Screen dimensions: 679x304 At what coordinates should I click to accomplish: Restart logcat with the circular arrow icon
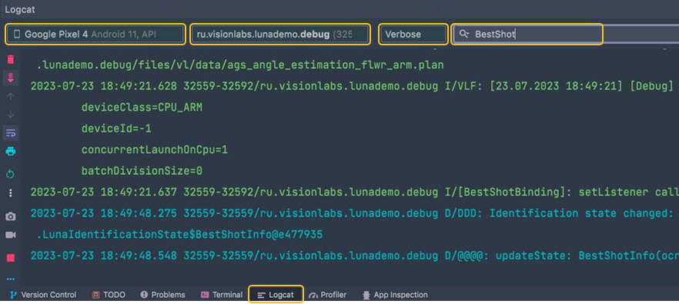[x=11, y=174]
